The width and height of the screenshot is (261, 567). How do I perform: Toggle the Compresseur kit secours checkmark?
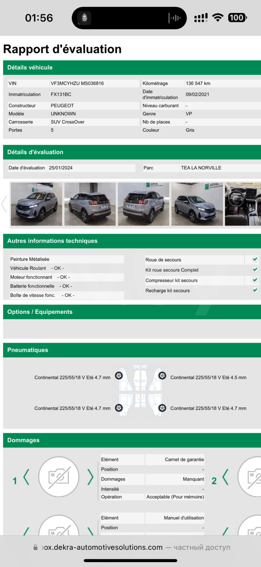pos(255,280)
